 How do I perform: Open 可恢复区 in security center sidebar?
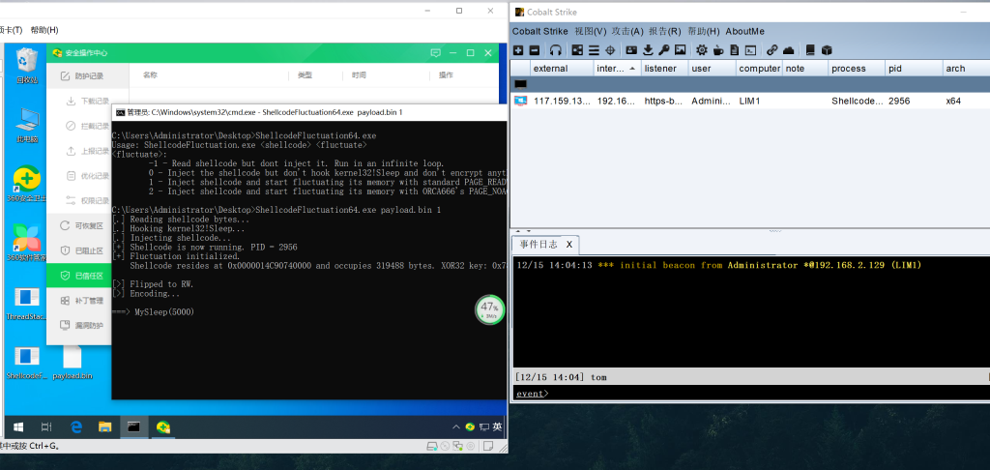pos(80,225)
